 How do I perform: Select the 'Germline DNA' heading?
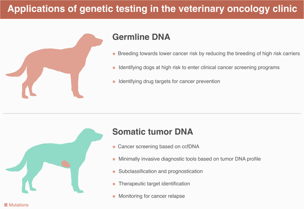click(141, 37)
